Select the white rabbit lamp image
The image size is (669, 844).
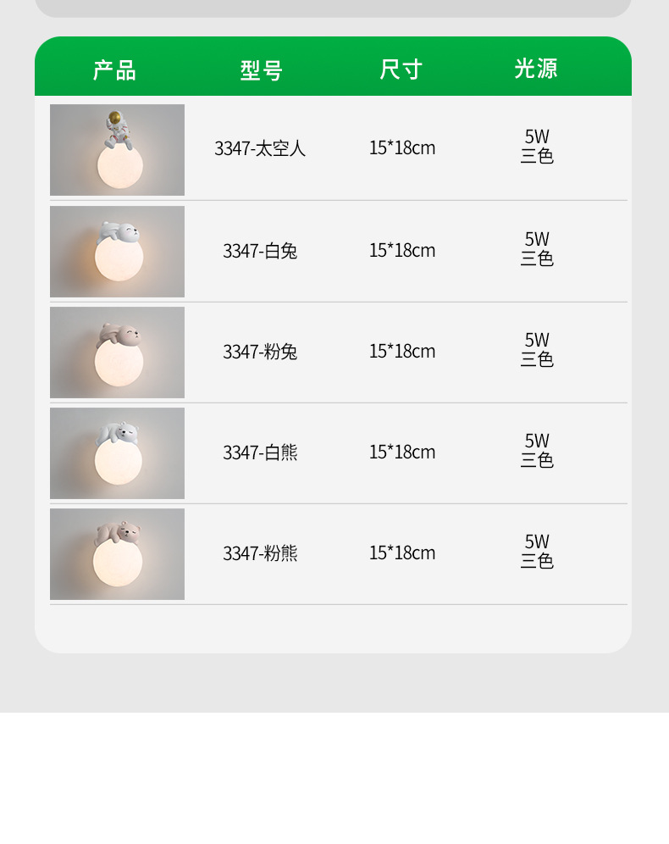click(x=117, y=252)
